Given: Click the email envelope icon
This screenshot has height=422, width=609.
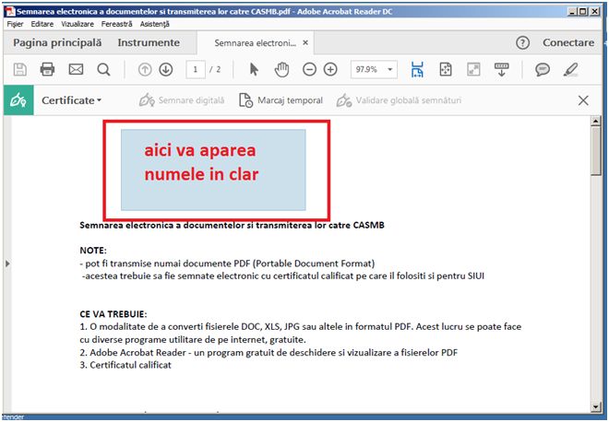Looking at the screenshot, I should [x=76, y=69].
